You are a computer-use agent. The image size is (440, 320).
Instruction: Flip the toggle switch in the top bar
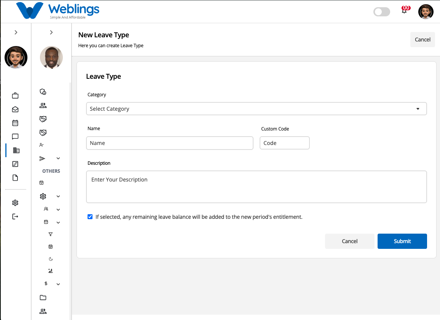(382, 12)
